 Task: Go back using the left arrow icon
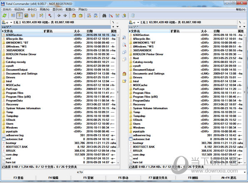pos(59,15)
